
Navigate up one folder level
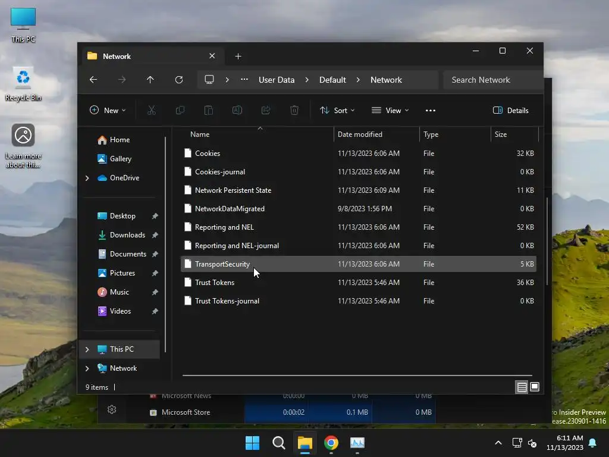(150, 80)
